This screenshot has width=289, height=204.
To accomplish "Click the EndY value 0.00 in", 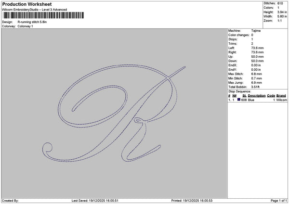I will (256, 70).
